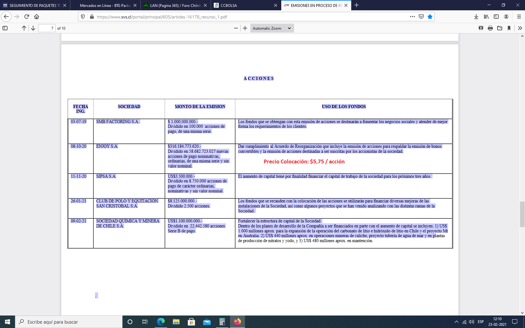This screenshot has height=328, width=525.
Task: Open a new browser tab
Action: [357, 5]
